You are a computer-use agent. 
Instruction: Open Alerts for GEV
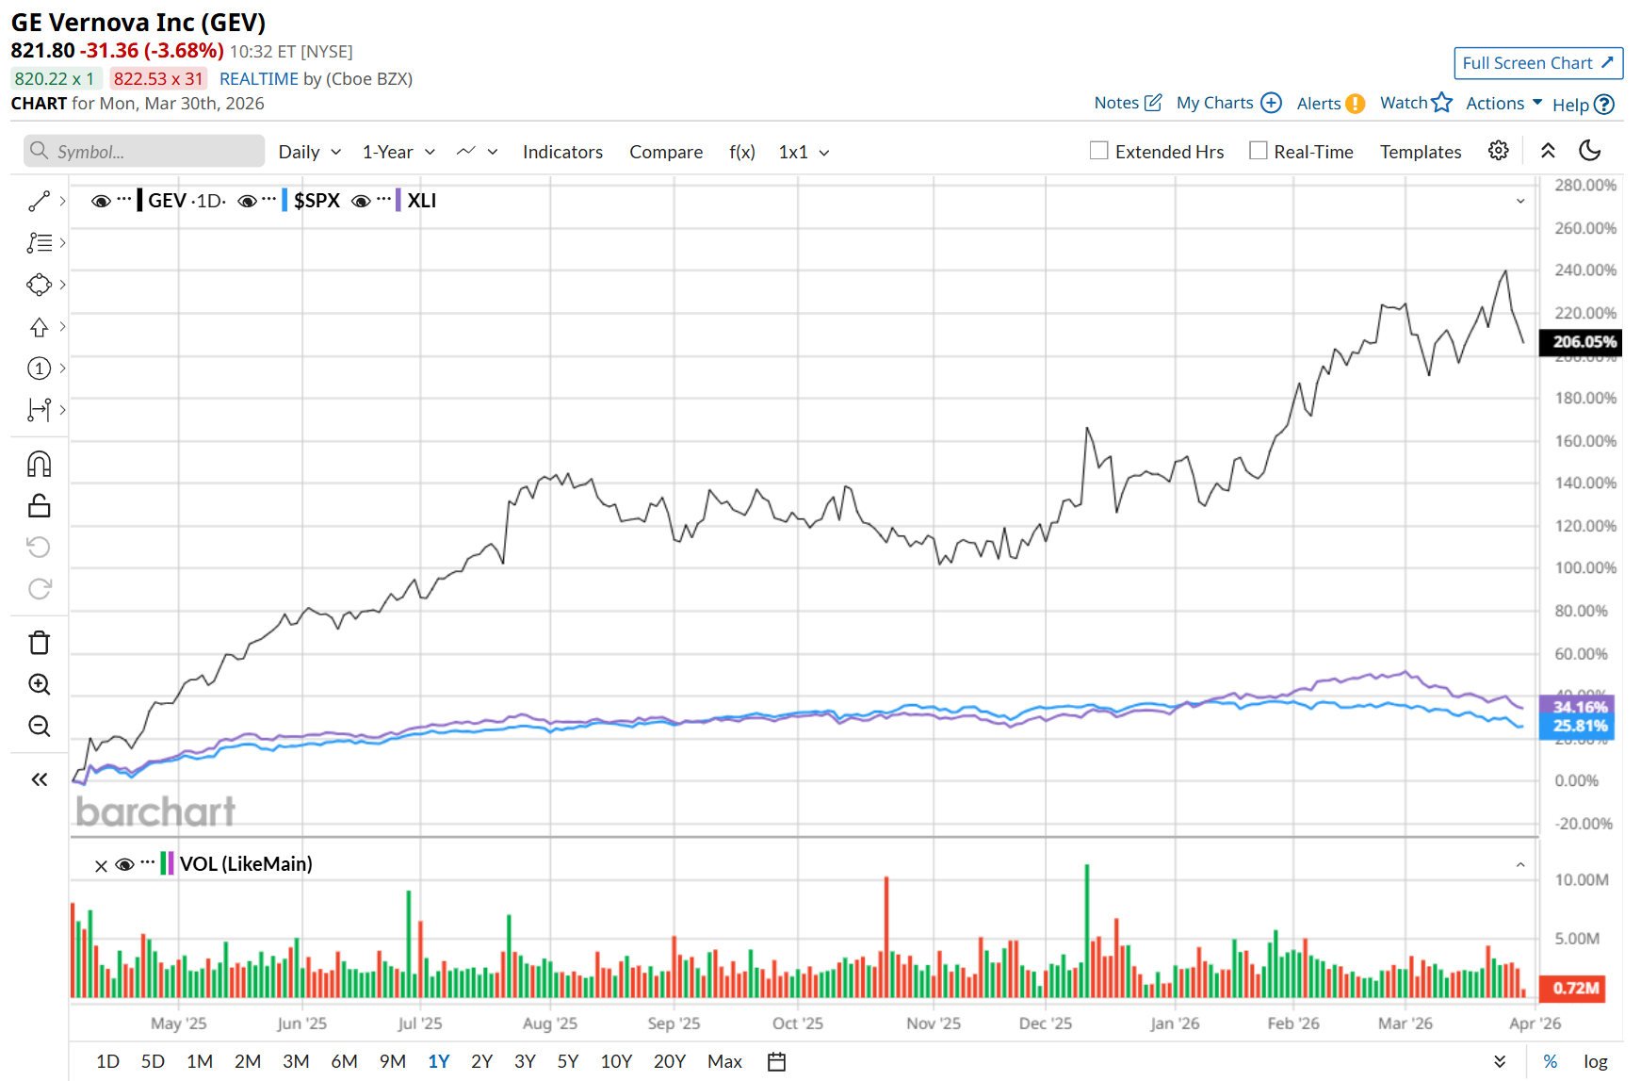click(x=1330, y=104)
